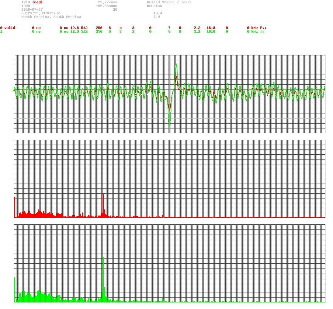
Task: Select the '(red)' label beside 1219
Action: coord(37,2)
